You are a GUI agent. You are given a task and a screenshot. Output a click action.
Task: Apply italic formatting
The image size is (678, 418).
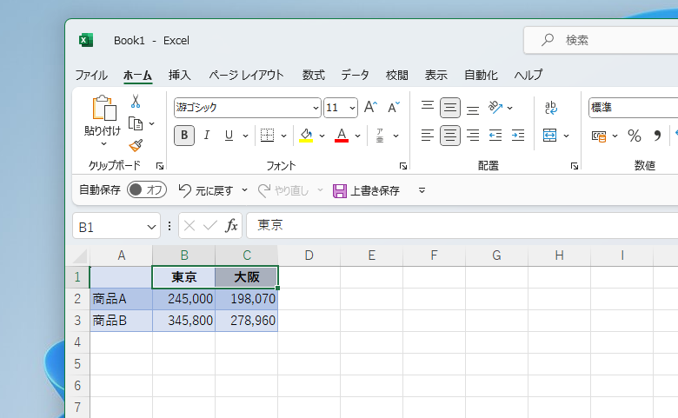(207, 136)
